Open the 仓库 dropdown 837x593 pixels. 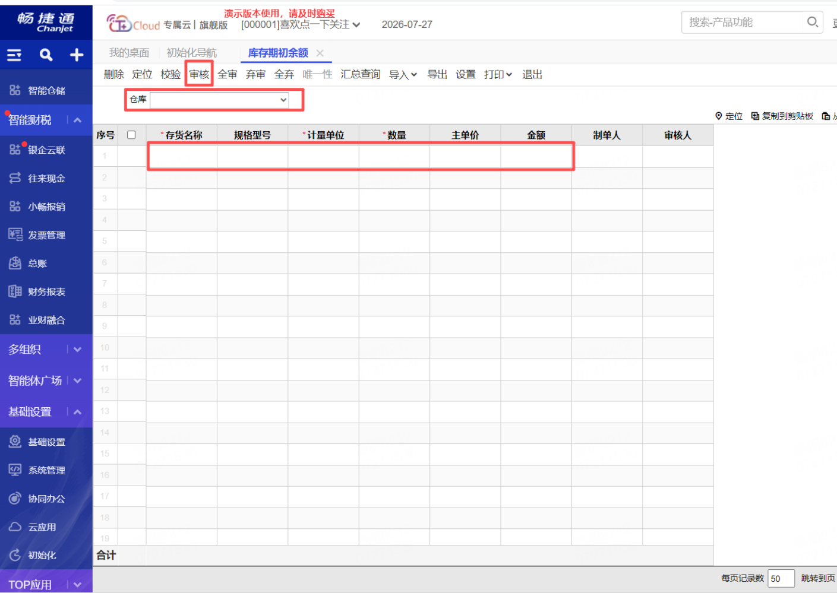point(219,100)
